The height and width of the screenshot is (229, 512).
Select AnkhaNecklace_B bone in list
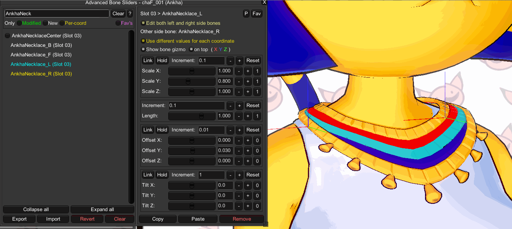tap(41, 45)
